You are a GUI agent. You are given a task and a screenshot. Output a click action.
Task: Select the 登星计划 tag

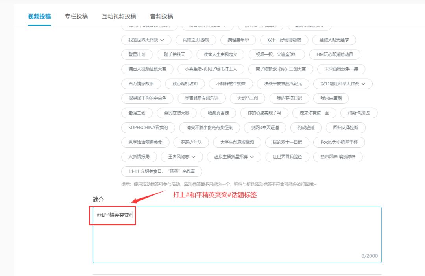pos(137,54)
